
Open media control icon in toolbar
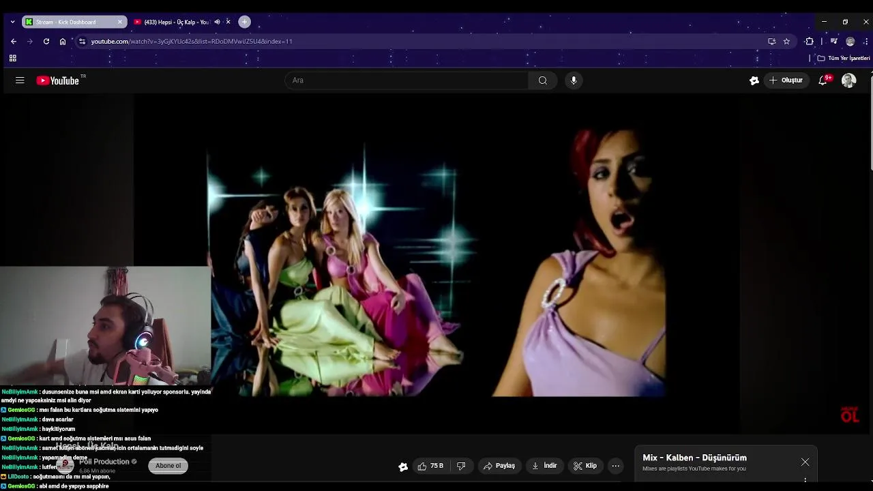pos(833,41)
